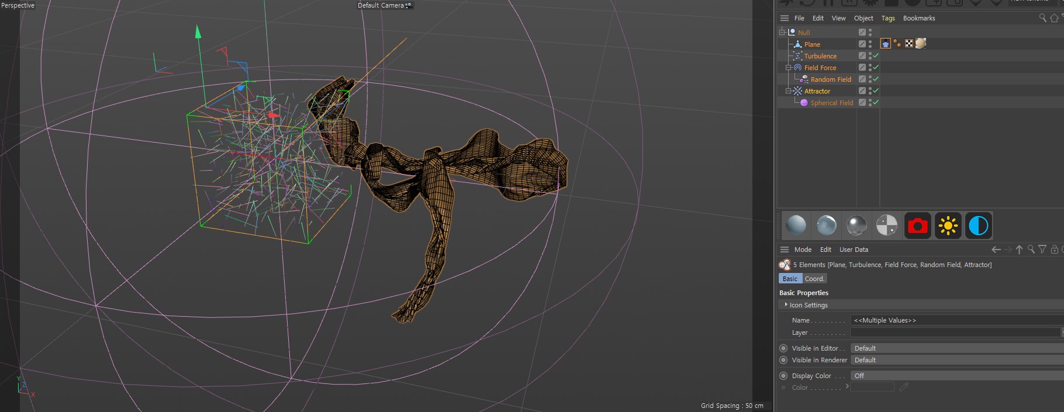Screen dimensions: 1064x412
Task: Toggle the Spherical Field enable checkmark
Action: coord(876,102)
